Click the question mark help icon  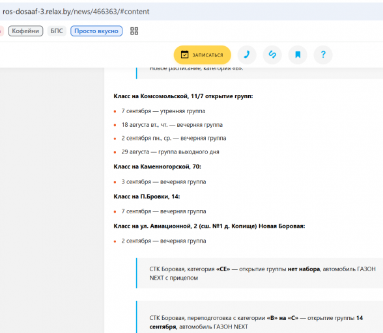323,55
